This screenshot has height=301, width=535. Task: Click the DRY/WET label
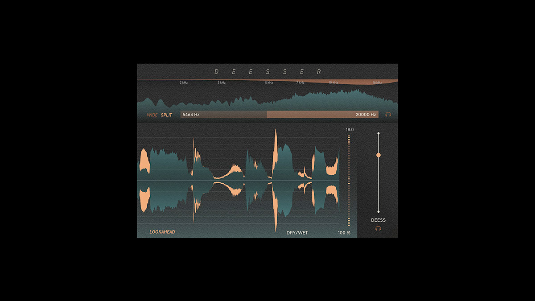coord(297,233)
